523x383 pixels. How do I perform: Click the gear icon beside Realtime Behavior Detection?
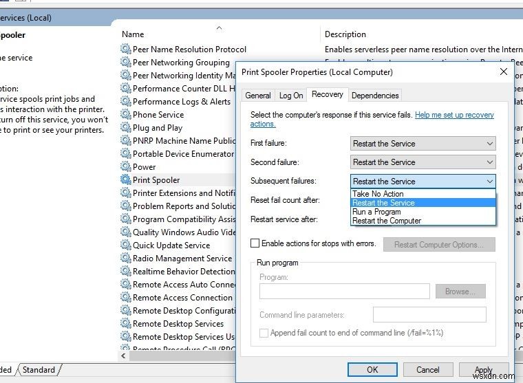125,271
